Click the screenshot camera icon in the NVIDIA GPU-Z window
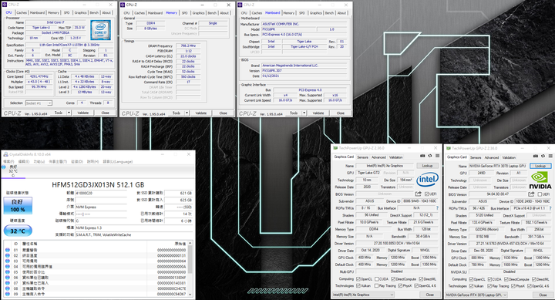Viewport: 555px width, 300px height. 536,157
